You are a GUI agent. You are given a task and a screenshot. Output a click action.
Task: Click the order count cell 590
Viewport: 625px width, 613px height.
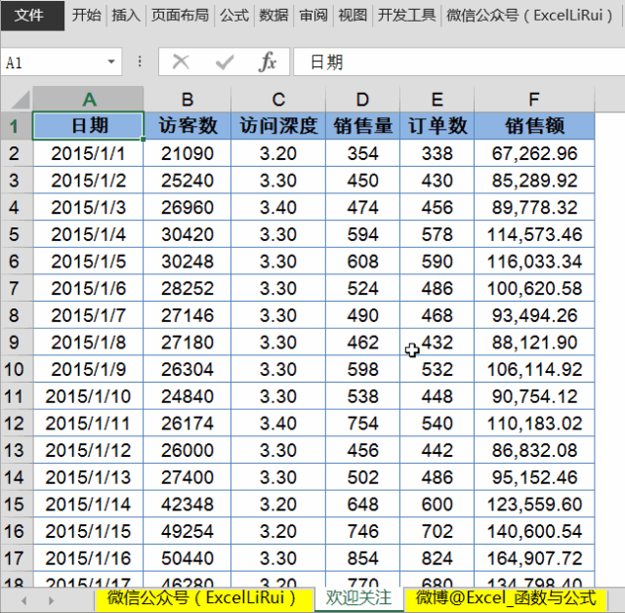pos(437,262)
